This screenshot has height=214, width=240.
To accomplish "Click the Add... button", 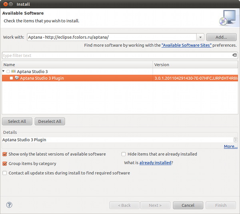I will [221, 37].
